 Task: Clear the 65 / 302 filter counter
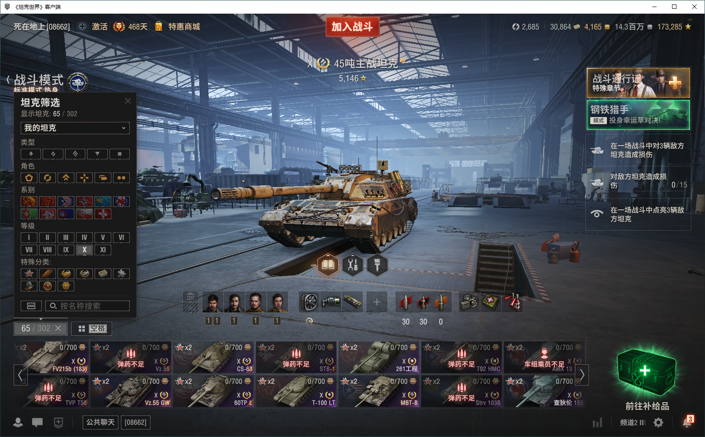coord(58,329)
